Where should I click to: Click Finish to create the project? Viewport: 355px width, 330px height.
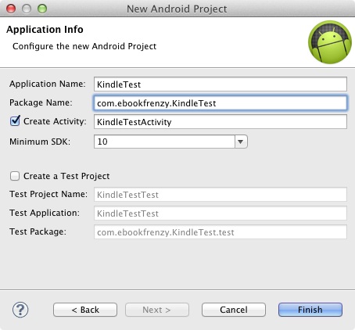310,310
